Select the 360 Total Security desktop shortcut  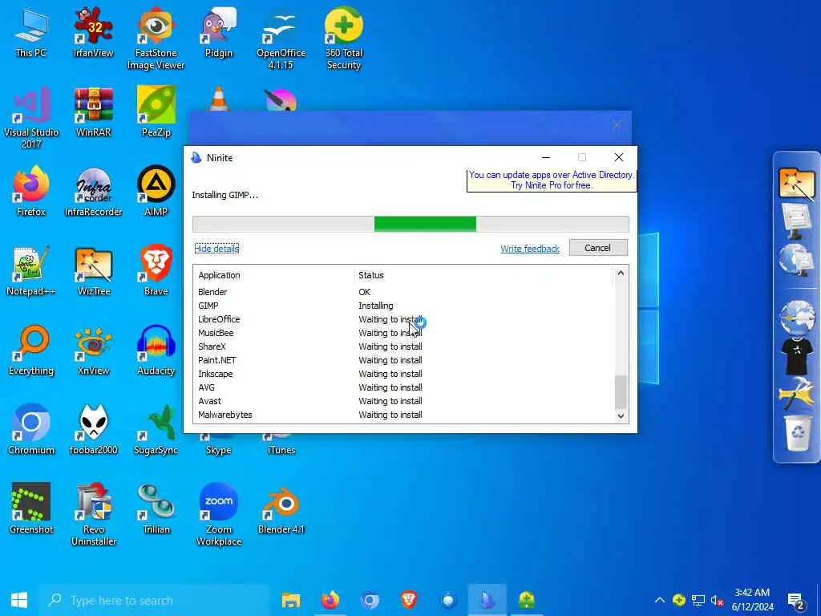tap(343, 39)
